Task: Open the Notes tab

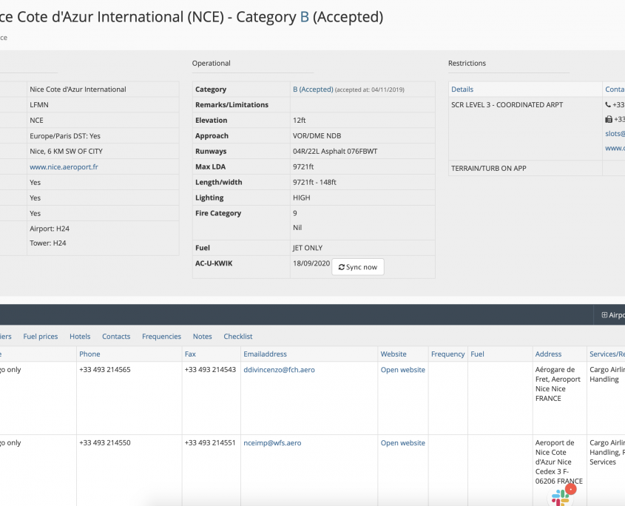Action: point(202,337)
